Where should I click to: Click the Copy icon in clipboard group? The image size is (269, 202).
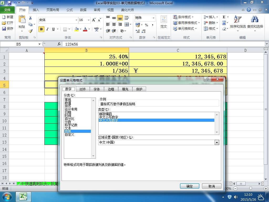click(x=30, y=24)
